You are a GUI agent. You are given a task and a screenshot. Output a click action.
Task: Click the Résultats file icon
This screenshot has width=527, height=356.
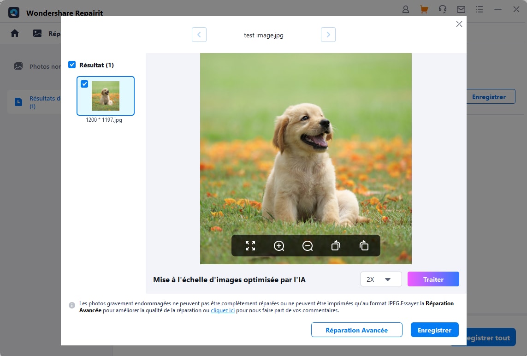pos(18,102)
